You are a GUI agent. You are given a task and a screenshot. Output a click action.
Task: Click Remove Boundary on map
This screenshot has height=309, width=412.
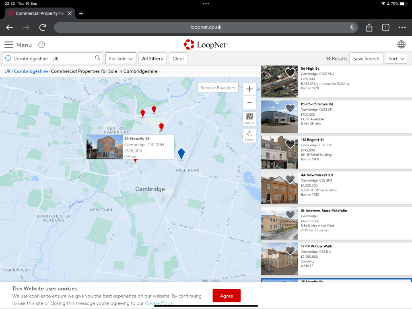(x=218, y=88)
